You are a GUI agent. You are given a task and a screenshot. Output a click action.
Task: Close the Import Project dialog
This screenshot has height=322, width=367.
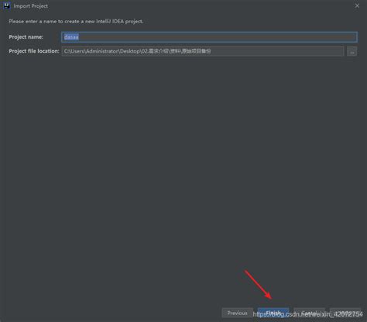(357, 5)
